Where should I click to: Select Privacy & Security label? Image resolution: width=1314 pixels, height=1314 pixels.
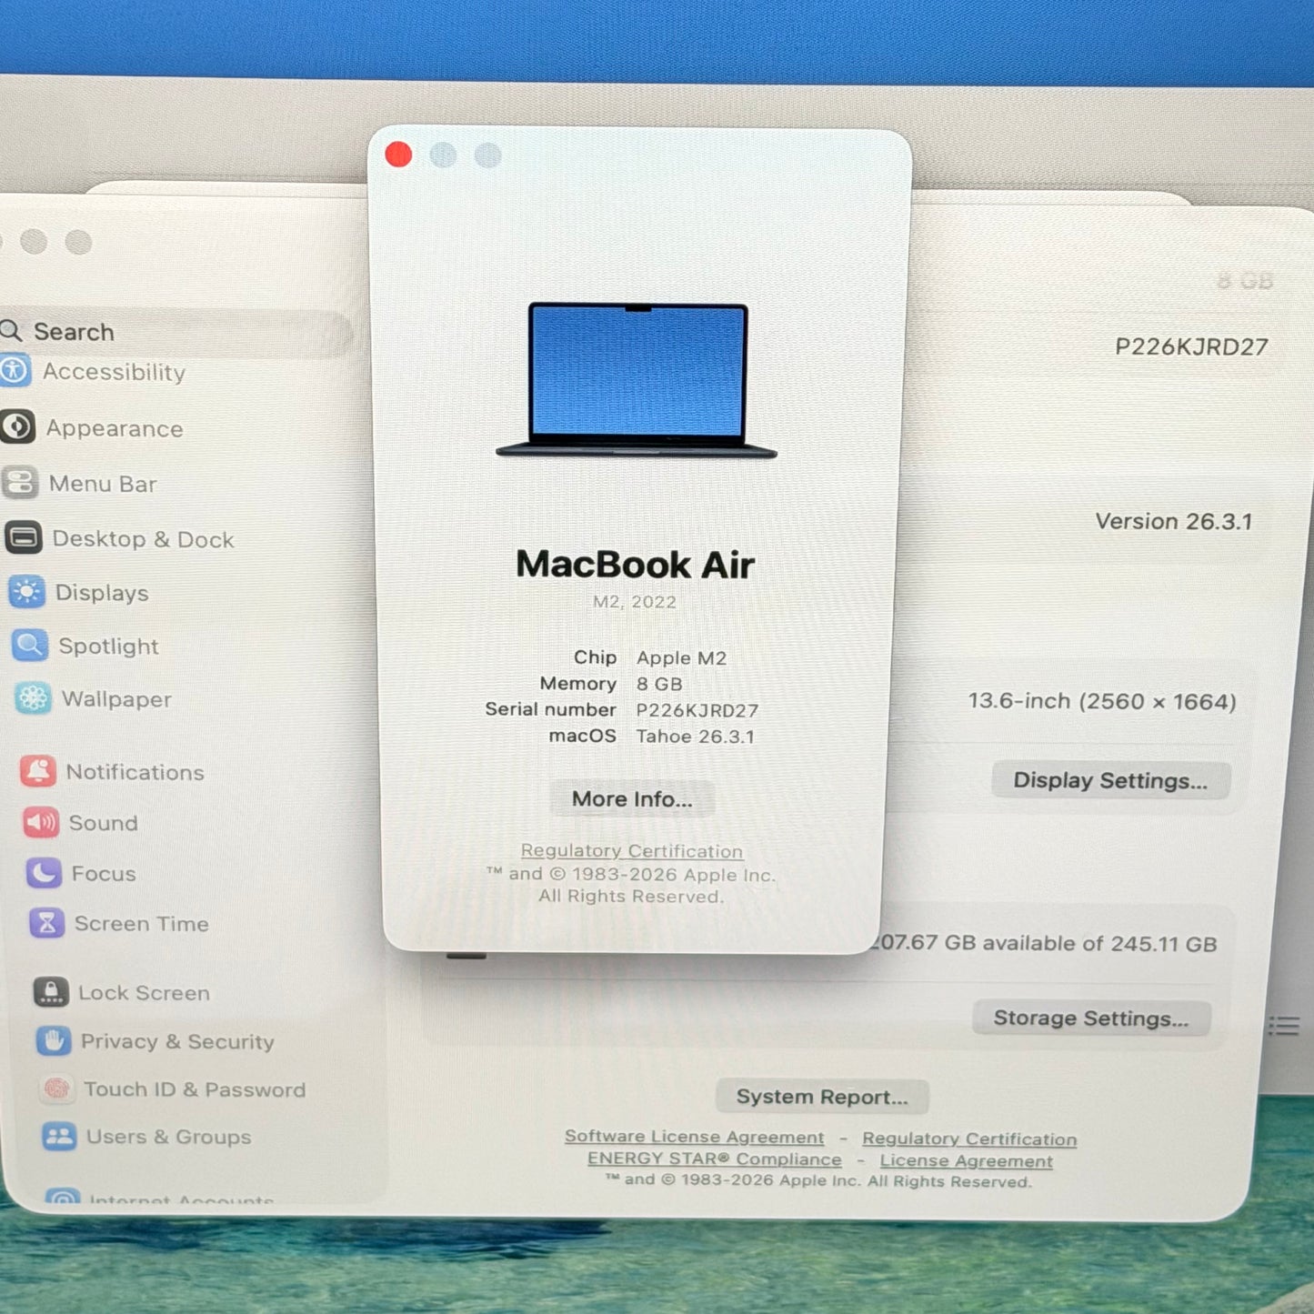[x=178, y=1042]
